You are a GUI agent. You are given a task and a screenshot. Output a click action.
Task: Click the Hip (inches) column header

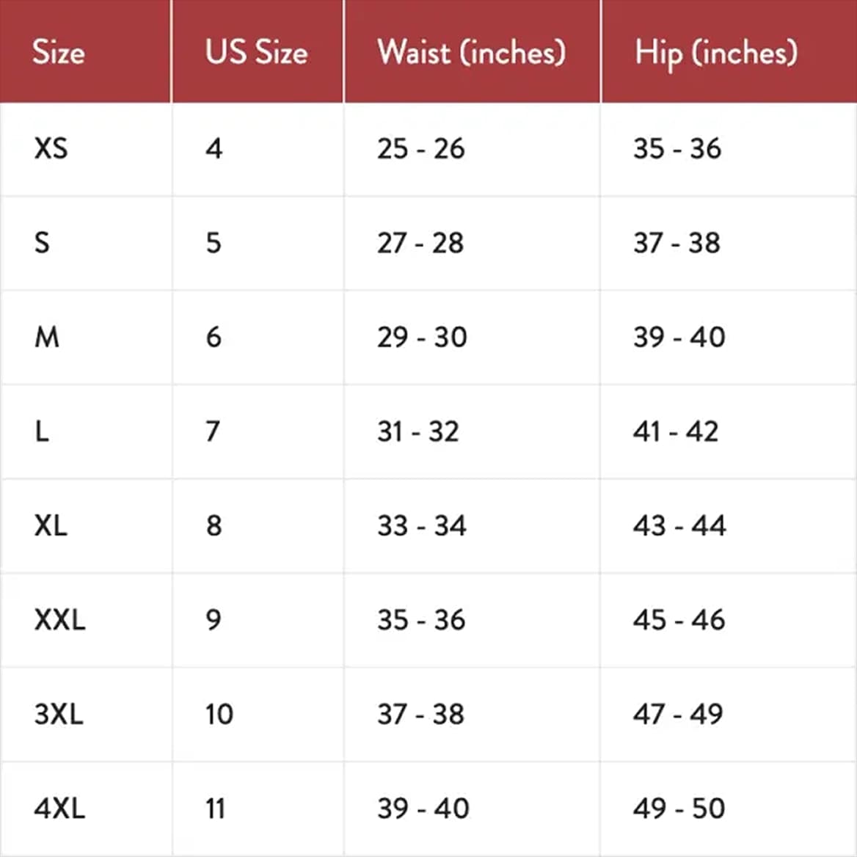click(715, 52)
